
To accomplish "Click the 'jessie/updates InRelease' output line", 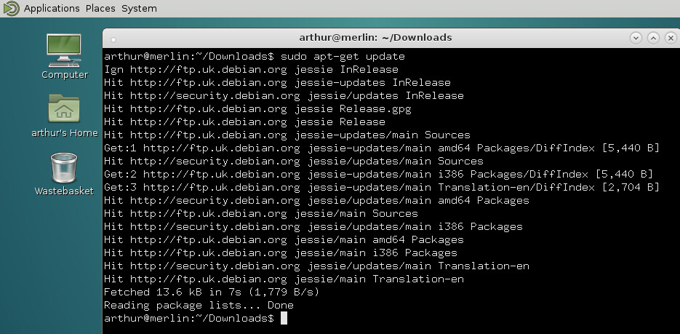I will click(284, 95).
